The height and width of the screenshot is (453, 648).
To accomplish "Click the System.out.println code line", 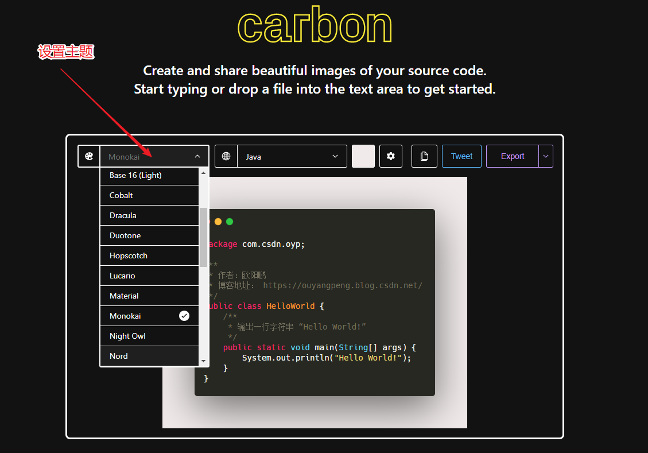I will click(x=327, y=358).
